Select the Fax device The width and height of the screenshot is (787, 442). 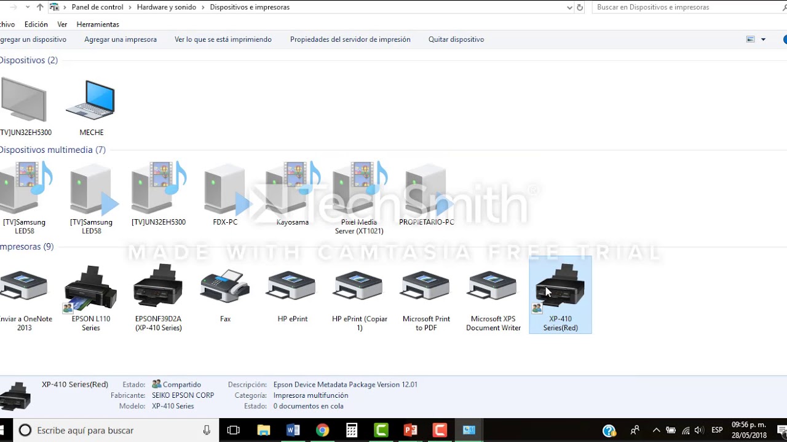coord(225,295)
